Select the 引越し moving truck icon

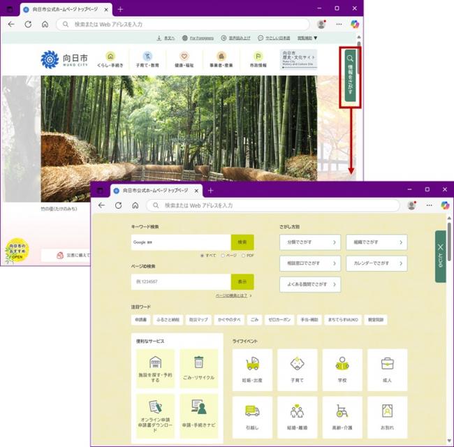(252, 411)
